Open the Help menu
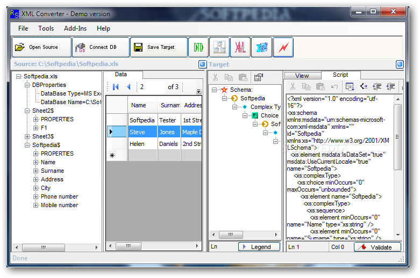The image size is (420, 278). [103, 28]
